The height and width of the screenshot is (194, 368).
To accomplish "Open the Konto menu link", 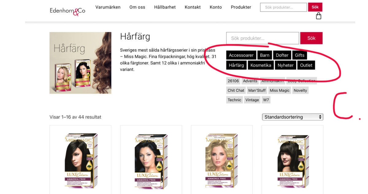I will [216, 7].
